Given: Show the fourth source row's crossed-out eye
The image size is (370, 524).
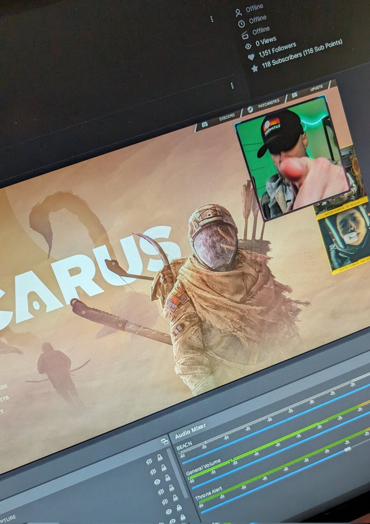Looking at the screenshot, I should point(161,492).
